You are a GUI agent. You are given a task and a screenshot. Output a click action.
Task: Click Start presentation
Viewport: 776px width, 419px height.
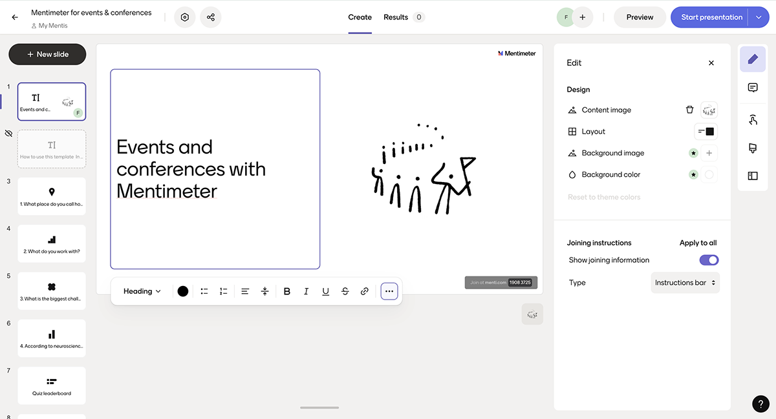[x=711, y=17]
